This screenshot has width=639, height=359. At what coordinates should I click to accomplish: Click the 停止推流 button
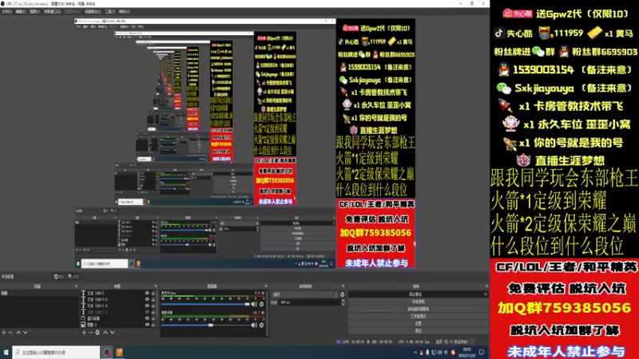tap(415, 294)
